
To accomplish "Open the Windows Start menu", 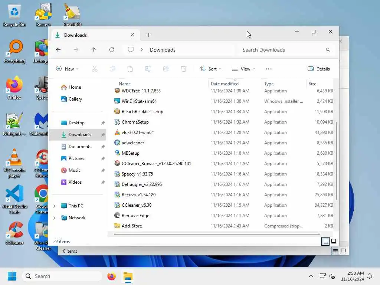I will (x=12, y=276).
